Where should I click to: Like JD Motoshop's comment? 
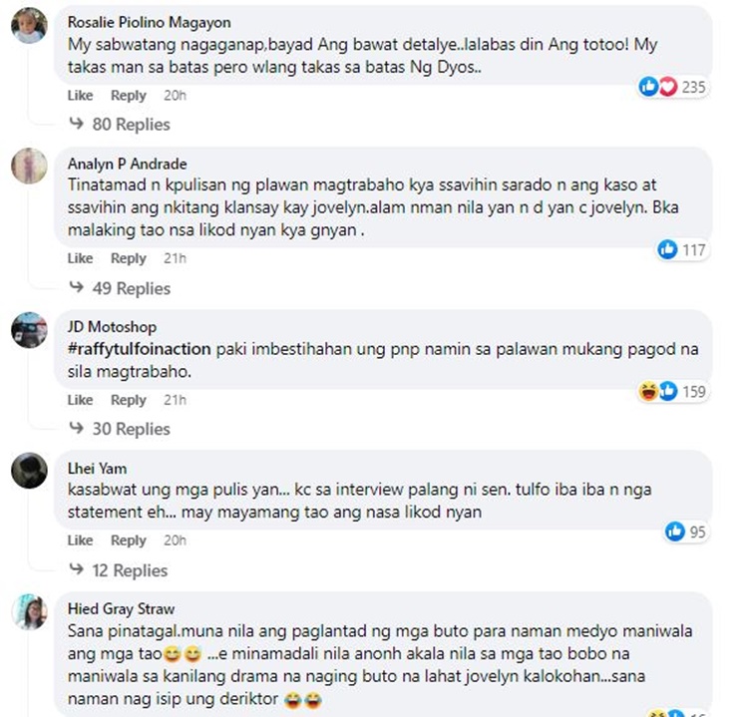80,400
